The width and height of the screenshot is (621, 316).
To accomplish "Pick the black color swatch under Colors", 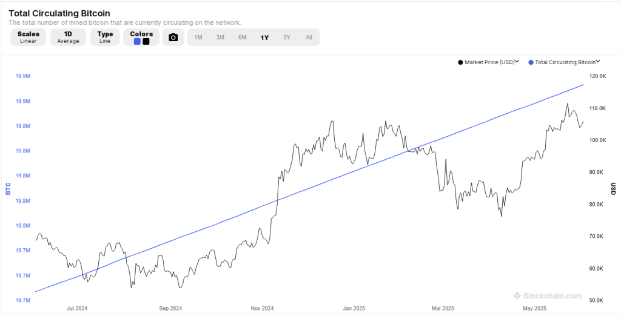I will (146, 42).
